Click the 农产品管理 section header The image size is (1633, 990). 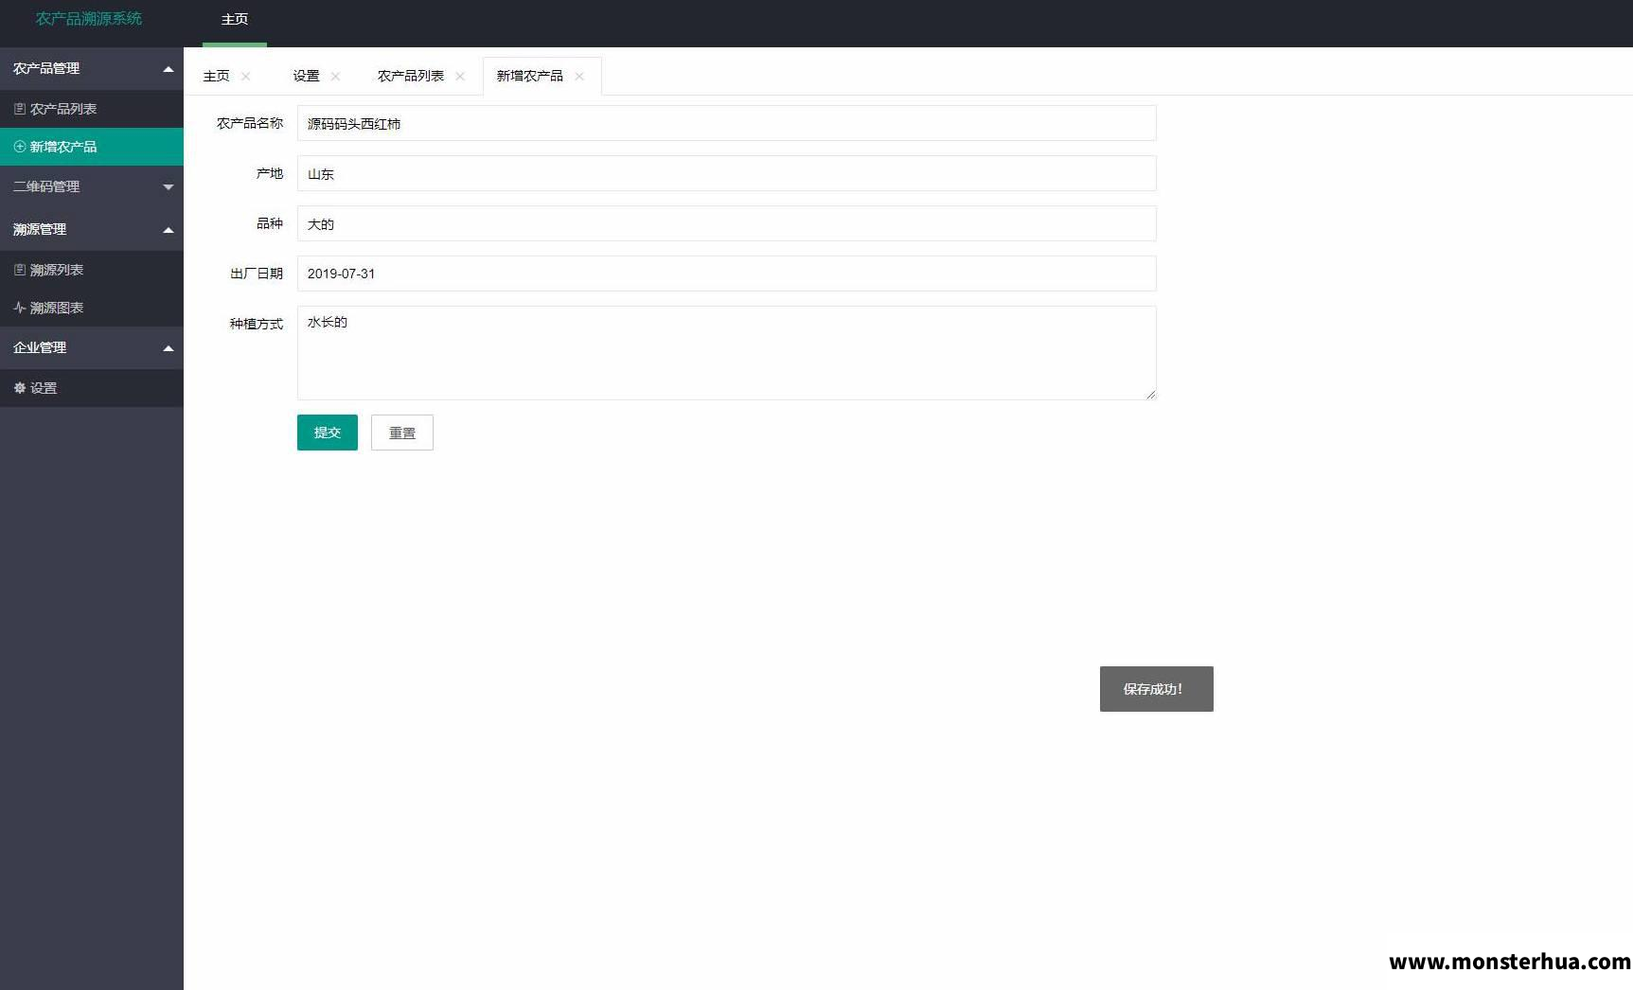coord(92,68)
